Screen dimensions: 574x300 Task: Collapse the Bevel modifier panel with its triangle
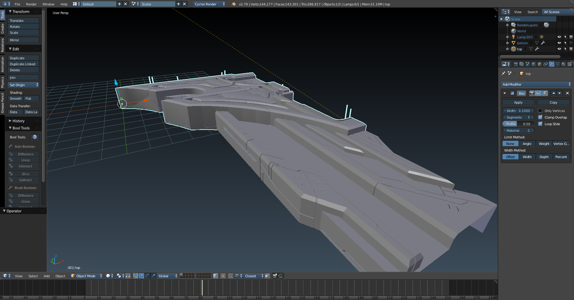[x=505, y=93]
